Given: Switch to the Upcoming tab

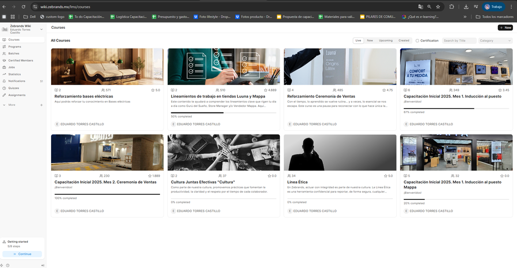Looking at the screenshot, I should (386, 40).
